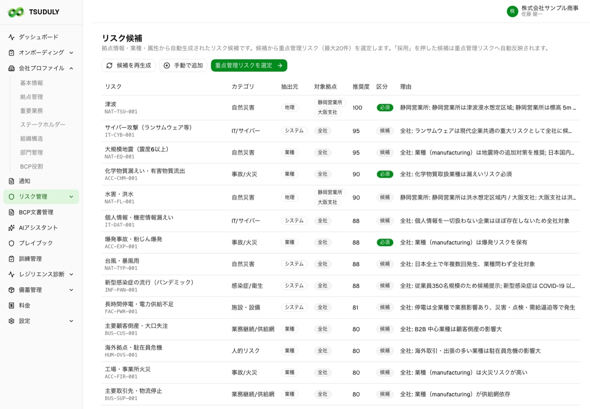
Task: Expand the リスク管理 chevron
Action: tap(71, 197)
